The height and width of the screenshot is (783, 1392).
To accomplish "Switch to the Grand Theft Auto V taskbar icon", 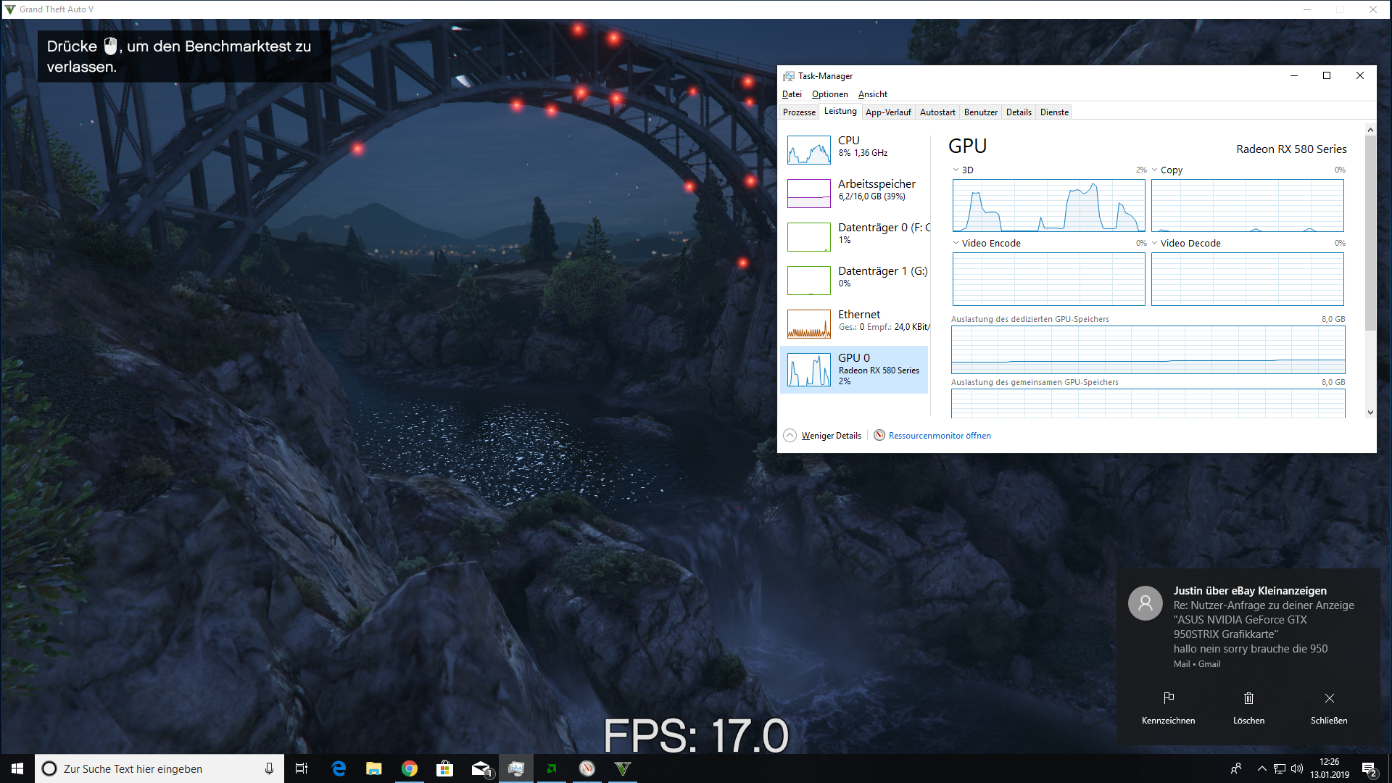I will (623, 768).
